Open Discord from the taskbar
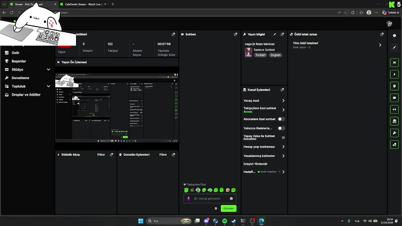 coord(206,221)
